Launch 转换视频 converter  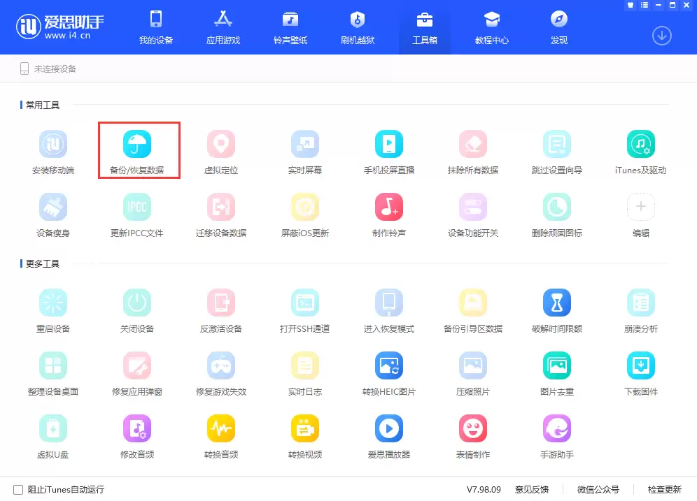[305, 437]
